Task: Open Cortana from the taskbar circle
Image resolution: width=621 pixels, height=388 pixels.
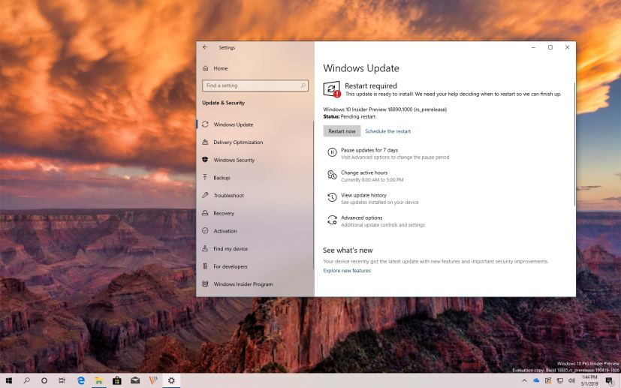Action: coord(44,380)
